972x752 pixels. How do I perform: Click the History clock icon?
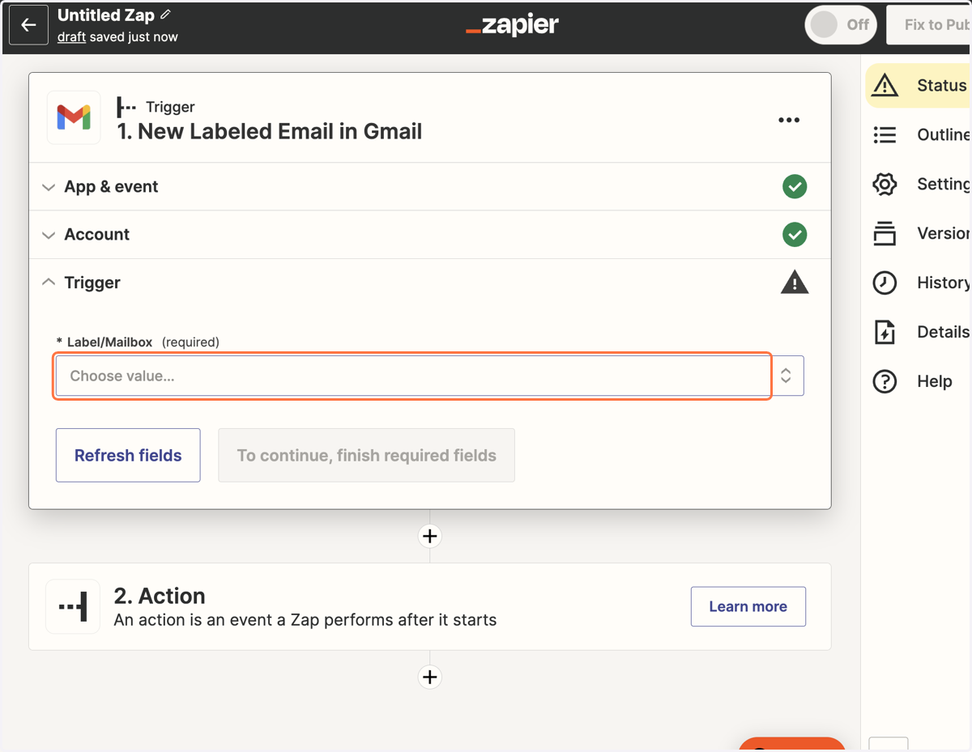click(885, 283)
